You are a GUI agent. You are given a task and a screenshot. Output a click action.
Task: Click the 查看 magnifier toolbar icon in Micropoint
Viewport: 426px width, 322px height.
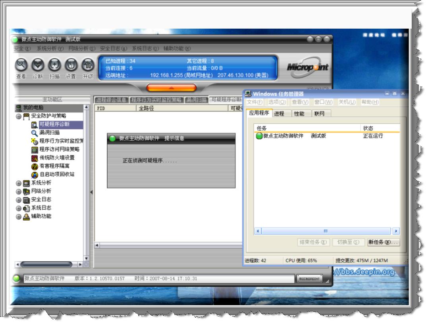(21, 65)
